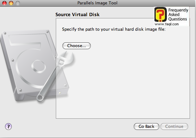This screenshot has height=138, width=196.
Task: Click the Parallels Image Tool window title
Action: [x=98, y=3]
